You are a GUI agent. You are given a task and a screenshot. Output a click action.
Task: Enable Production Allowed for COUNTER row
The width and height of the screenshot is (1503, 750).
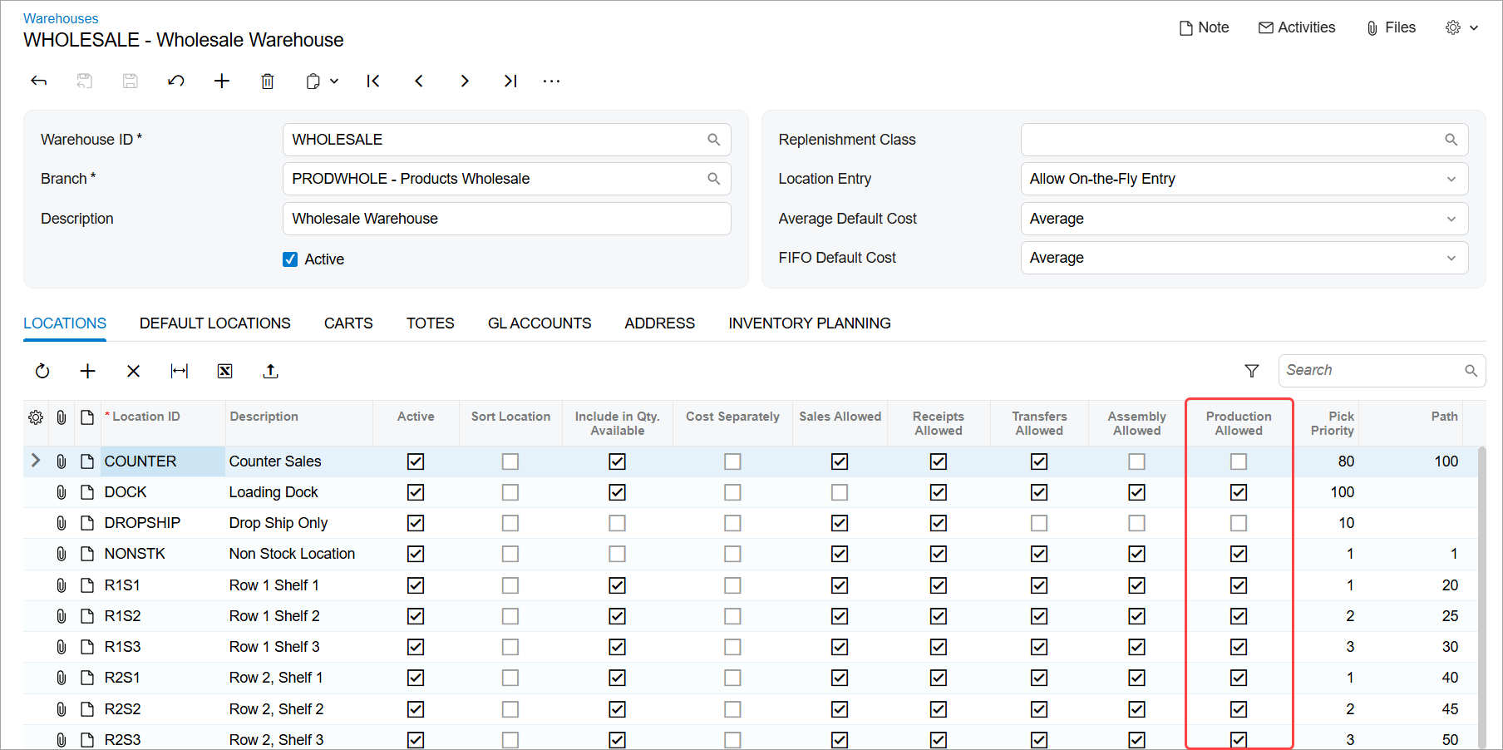coord(1238,461)
